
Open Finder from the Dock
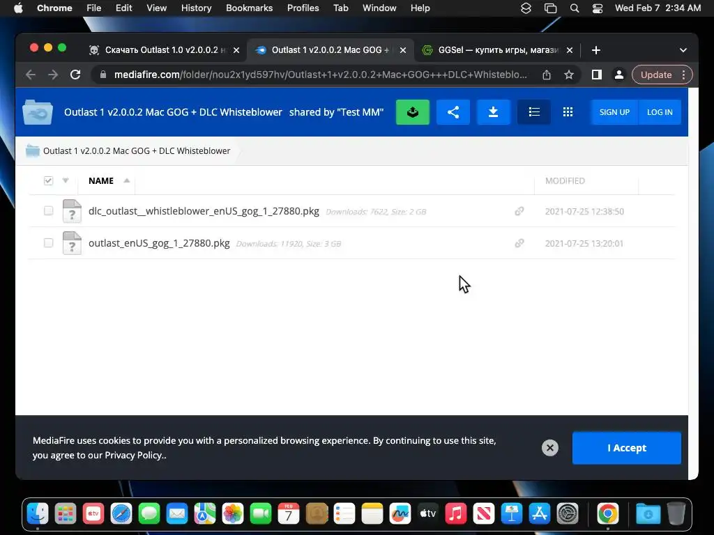pos(38,513)
